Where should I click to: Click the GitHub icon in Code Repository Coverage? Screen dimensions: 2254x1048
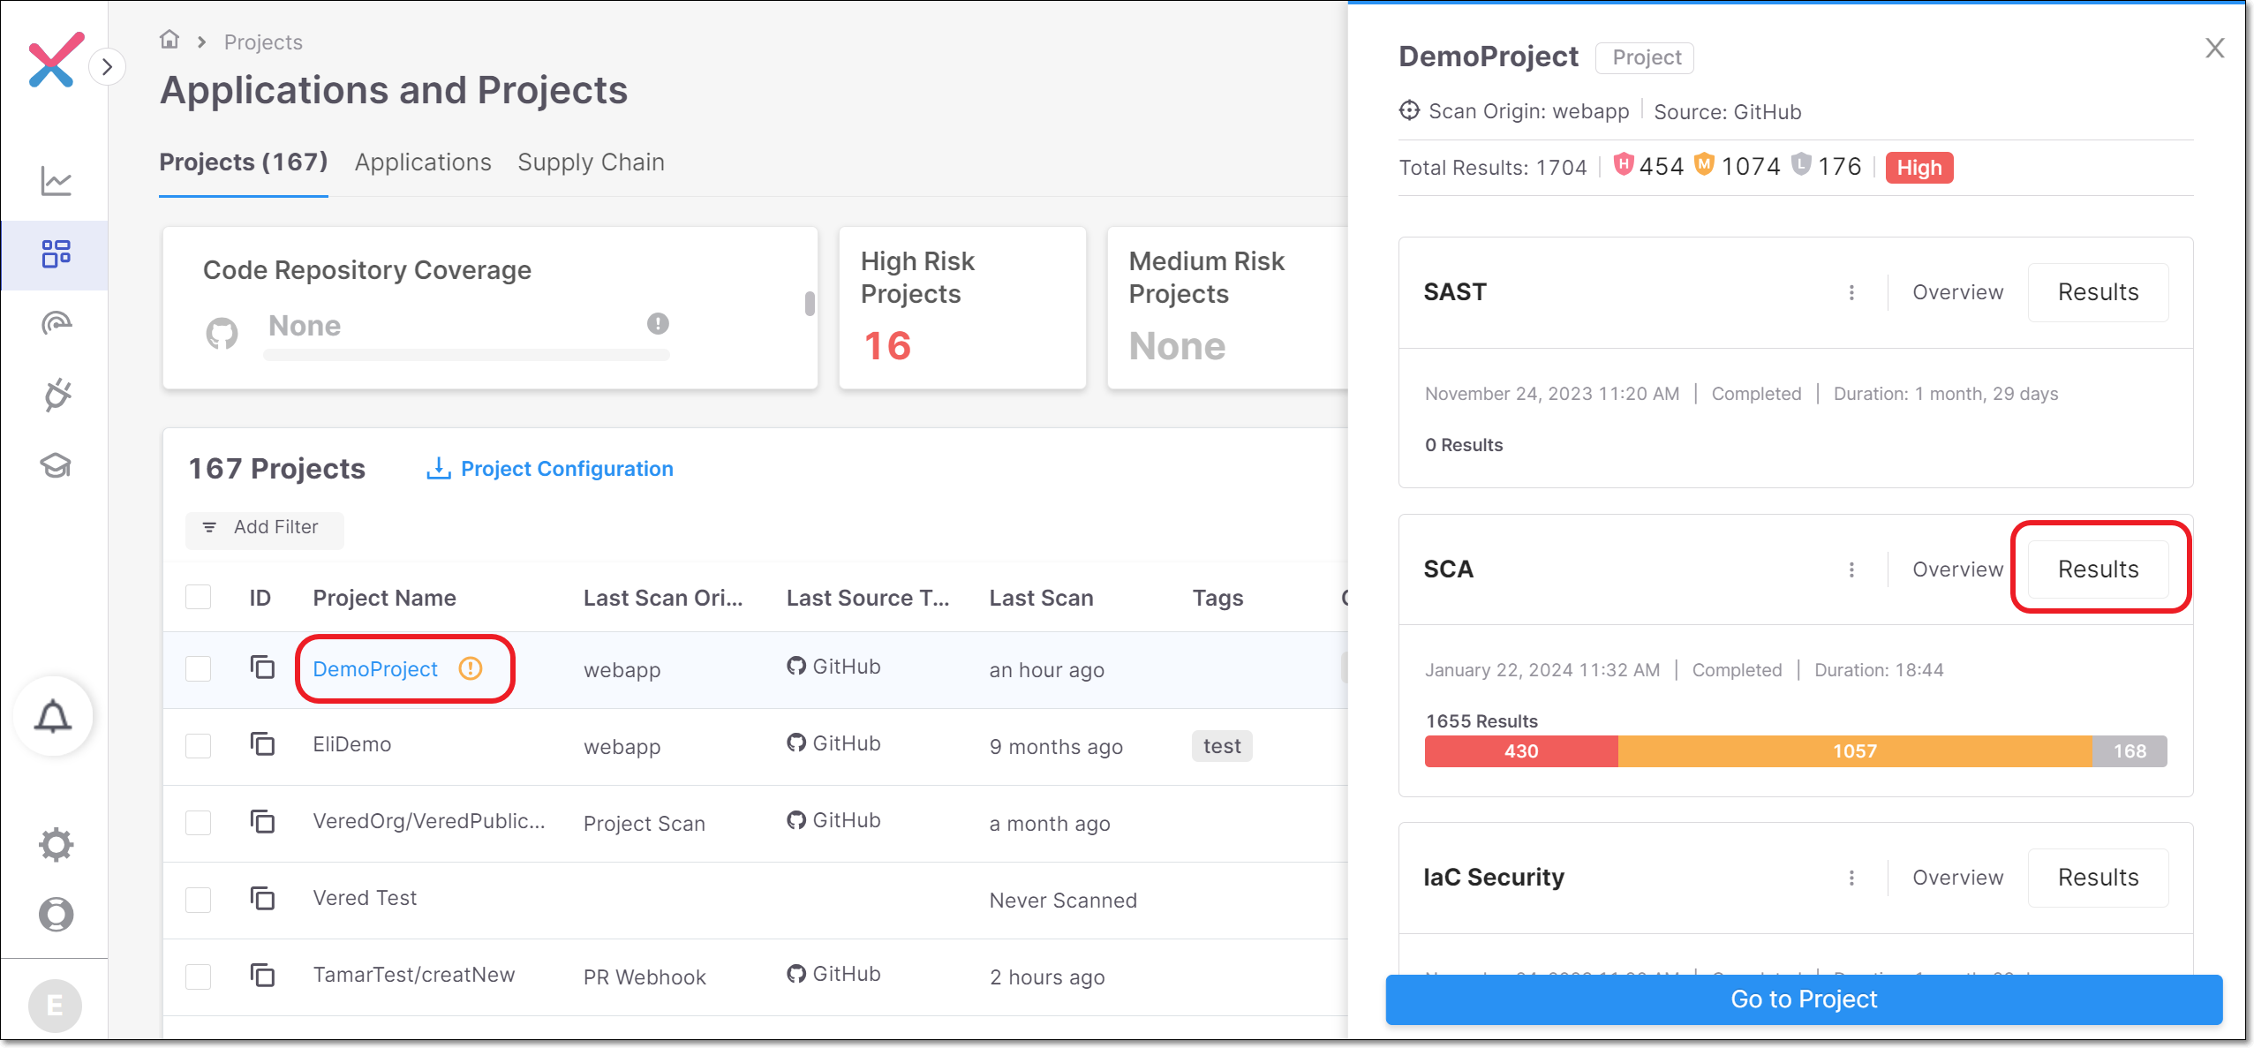point(222,333)
